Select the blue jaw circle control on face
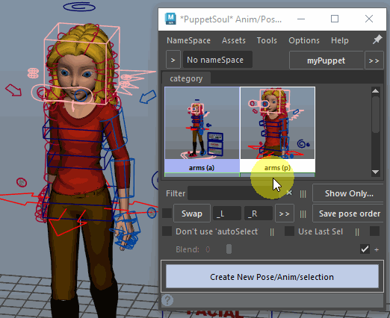 (81, 96)
